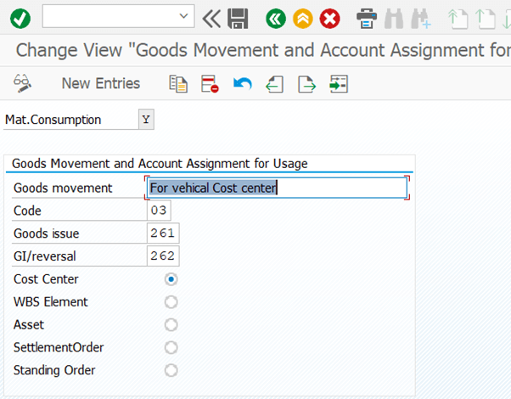Select the WBS Element radio button
Image resolution: width=511 pixels, height=399 pixels.
pos(171,302)
